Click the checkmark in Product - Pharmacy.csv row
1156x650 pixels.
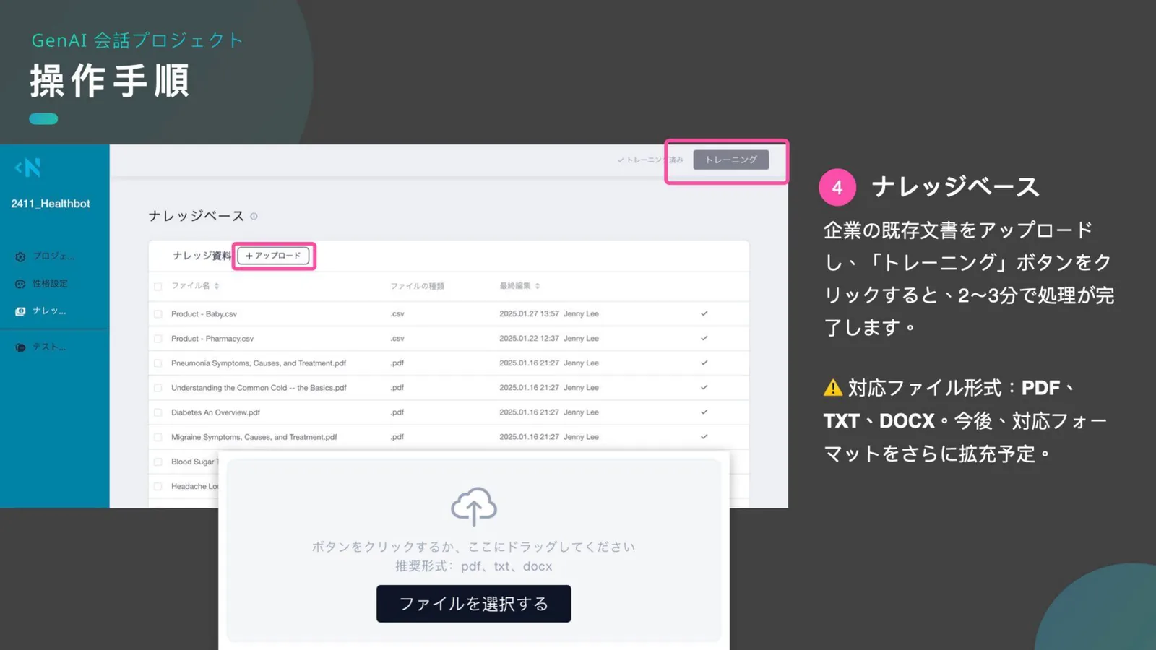coord(704,338)
